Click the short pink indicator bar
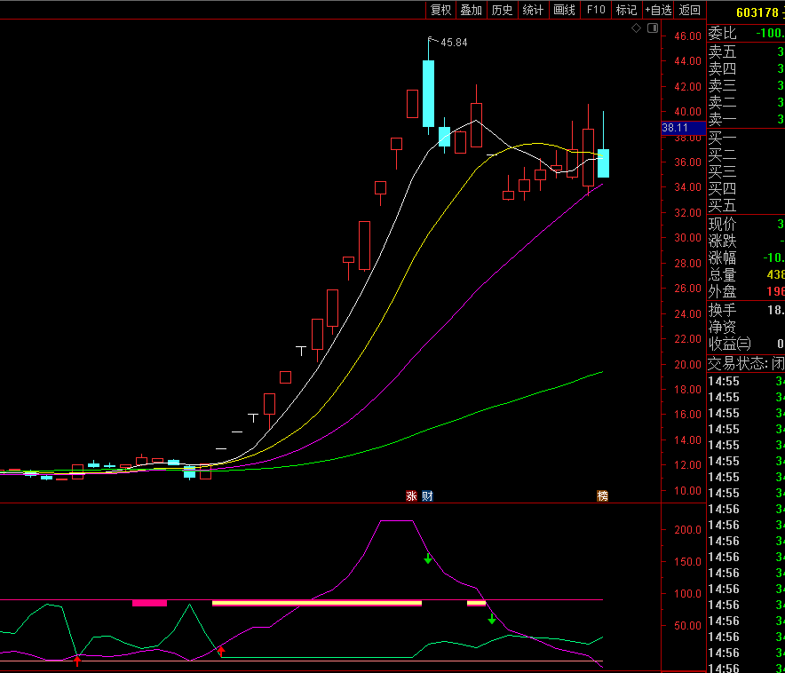 pos(149,604)
